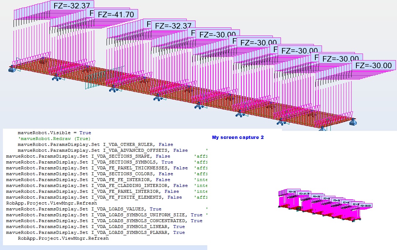Click the I_VDA_LOADS_VALUES code line
This screenshot has width=397, height=250.
click(84, 209)
